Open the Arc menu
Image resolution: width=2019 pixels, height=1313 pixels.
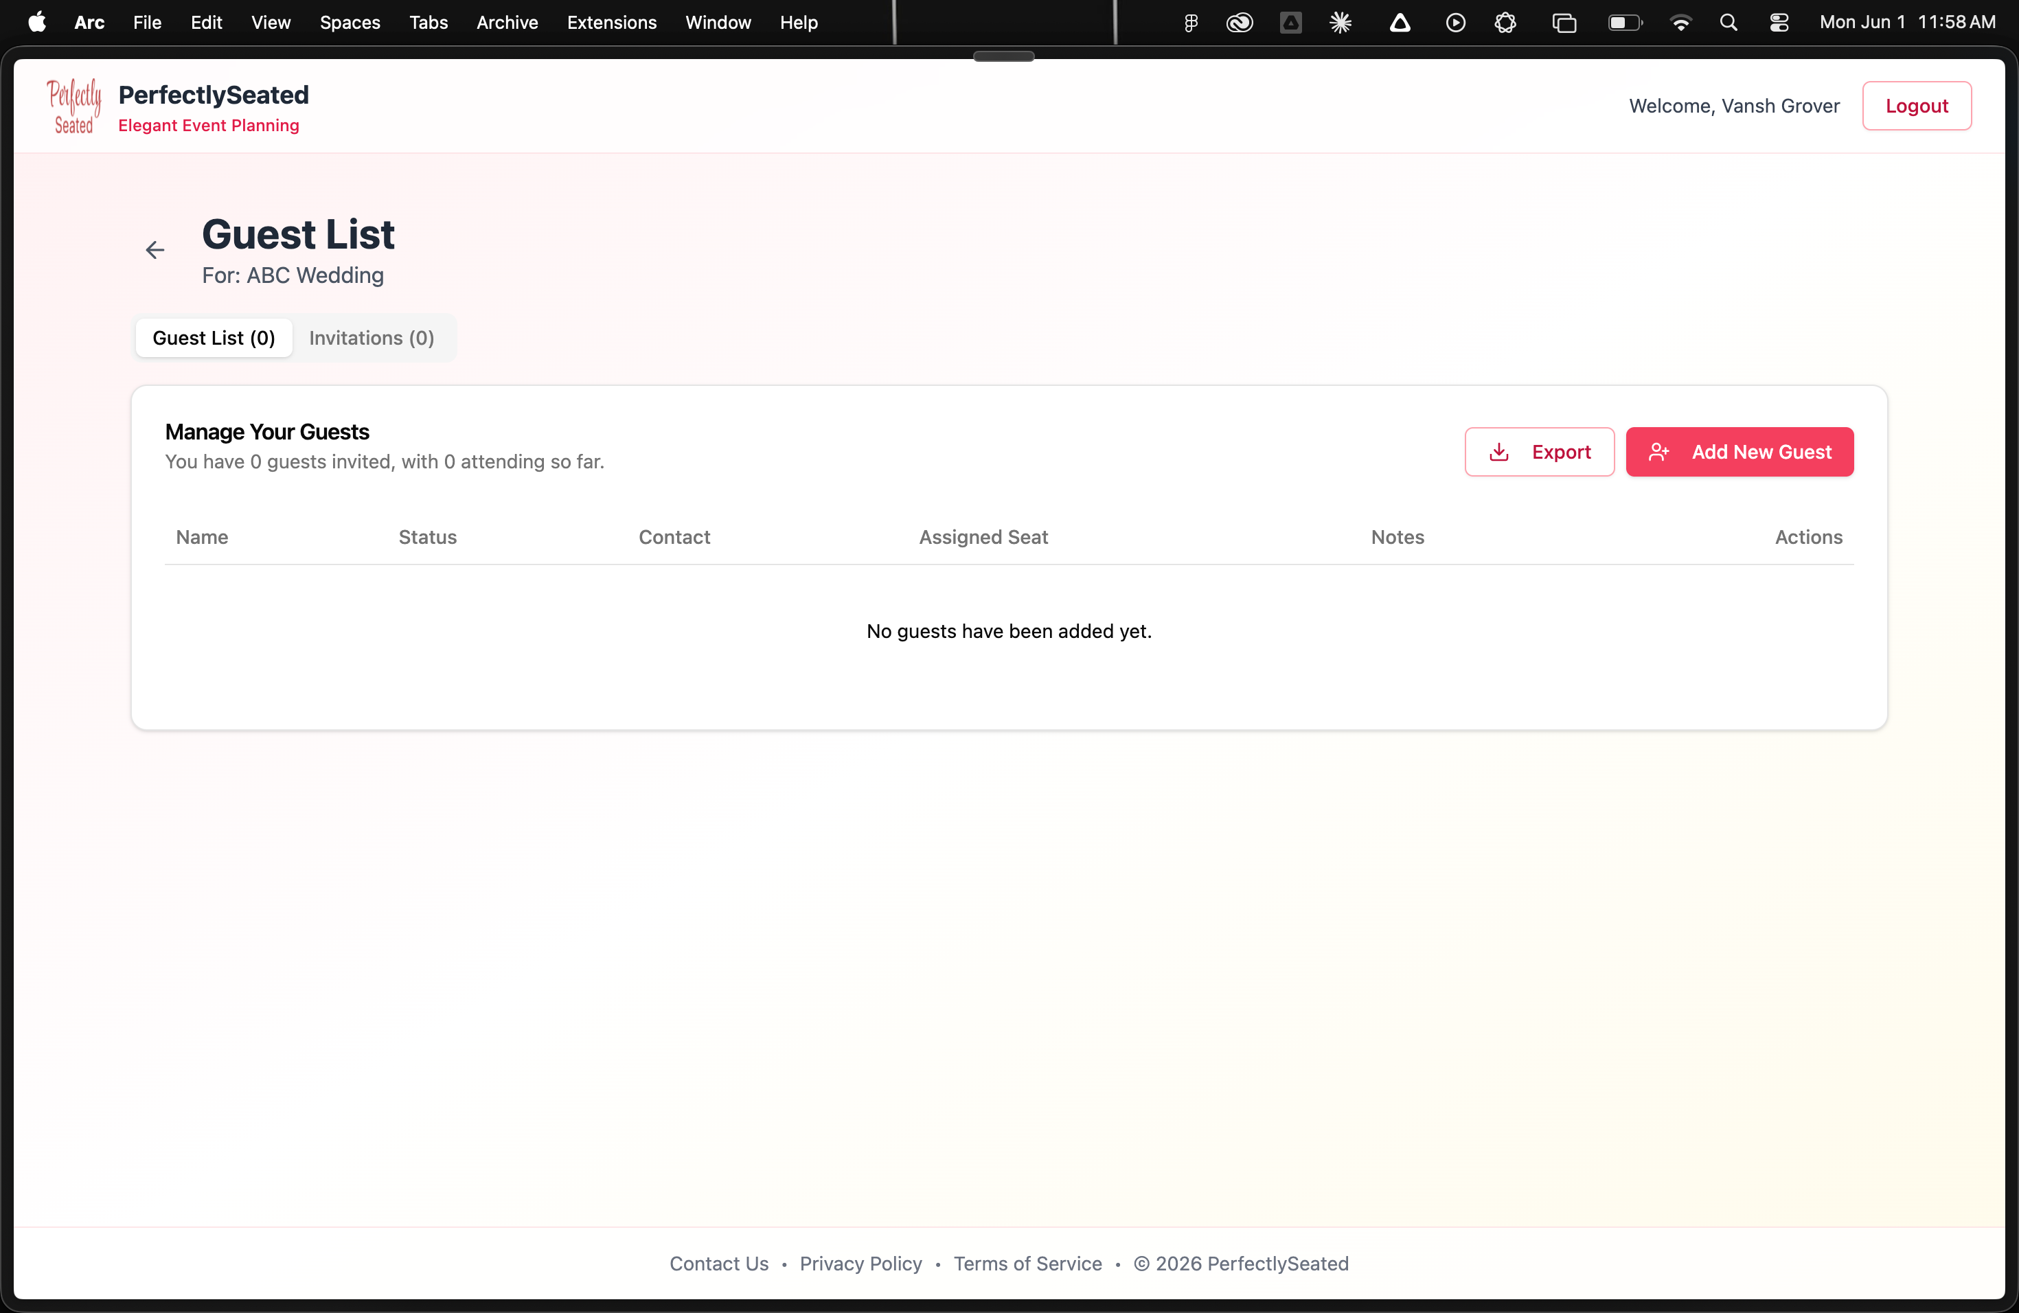90,23
